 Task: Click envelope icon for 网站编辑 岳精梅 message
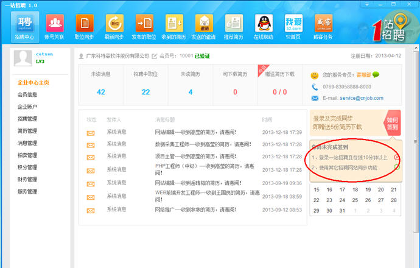[91, 184]
